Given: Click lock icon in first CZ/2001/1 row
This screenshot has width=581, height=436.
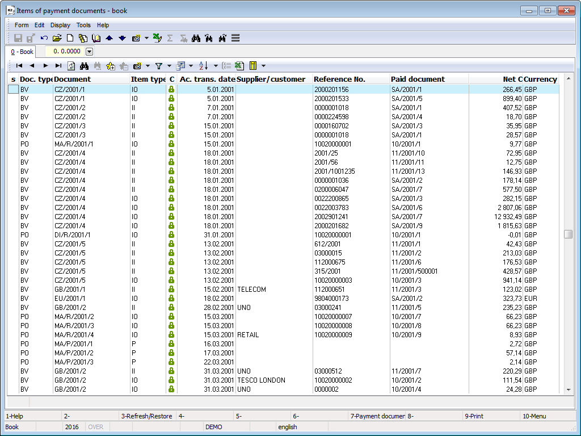Looking at the screenshot, I should (x=171, y=89).
